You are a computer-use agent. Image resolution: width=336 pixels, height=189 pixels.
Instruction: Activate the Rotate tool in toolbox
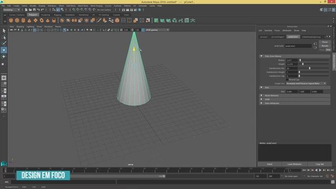click(x=4, y=57)
